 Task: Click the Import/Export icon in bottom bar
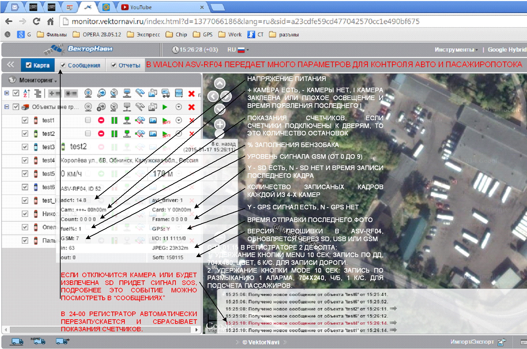[x=501, y=342]
